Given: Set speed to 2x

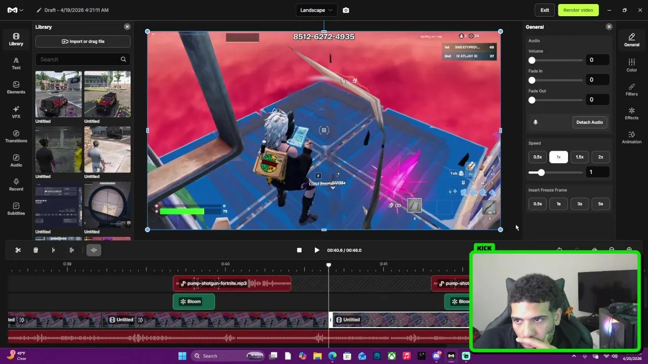Looking at the screenshot, I should [600, 157].
